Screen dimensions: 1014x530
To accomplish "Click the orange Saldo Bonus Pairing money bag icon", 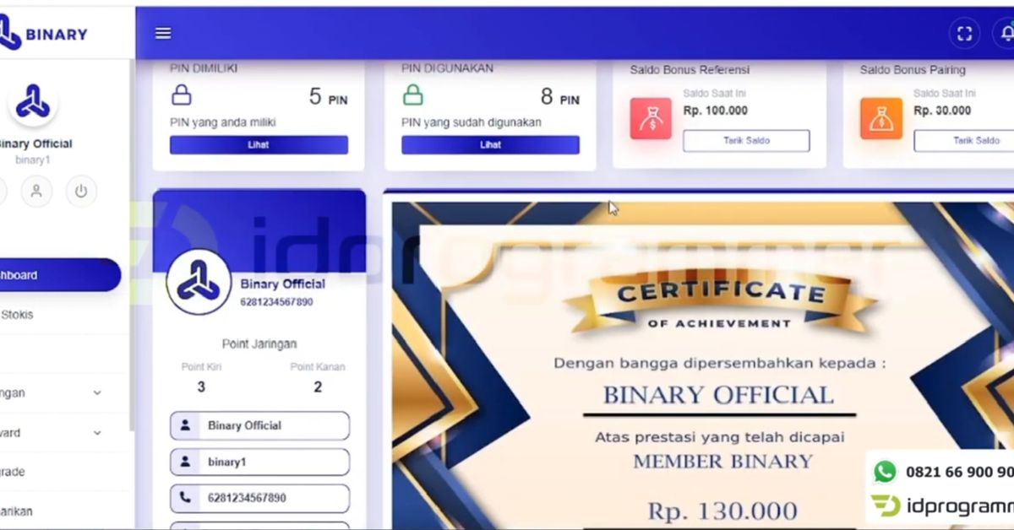I will (880, 118).
